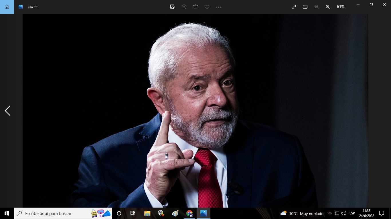Viewport: 391px width, 219px height.
Task: Click the lula.jfif file name title
Action: pos(32,7)
